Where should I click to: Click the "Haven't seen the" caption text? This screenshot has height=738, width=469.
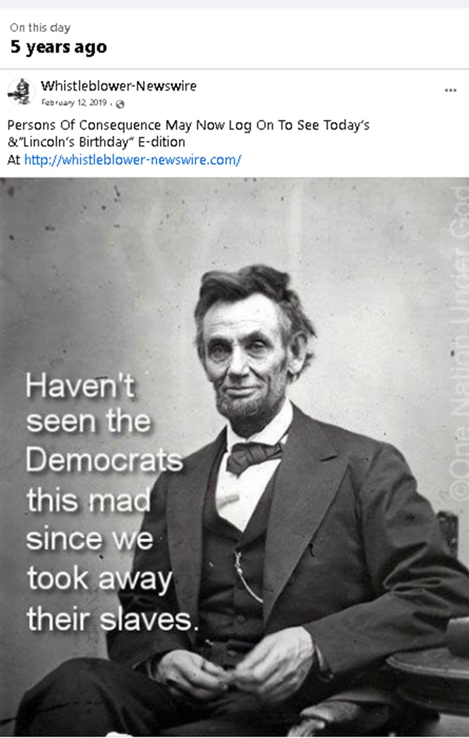[x=88, y=403]
